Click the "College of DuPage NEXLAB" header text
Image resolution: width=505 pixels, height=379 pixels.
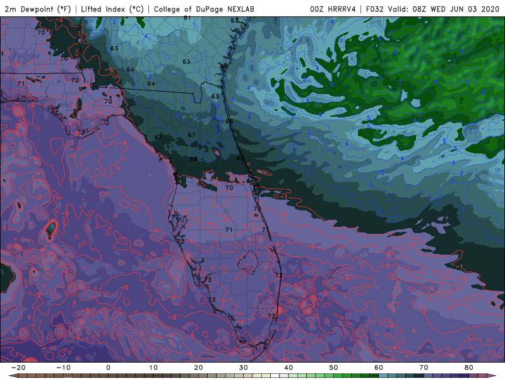pyautogui.click(x=204, y=9)
